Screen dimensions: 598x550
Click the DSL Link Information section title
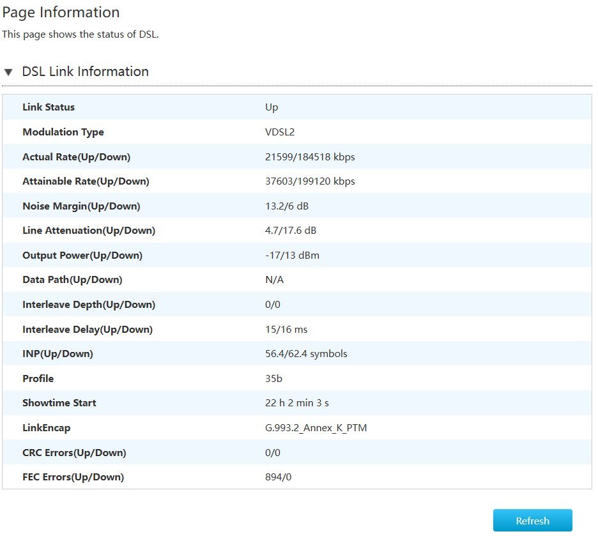click(85, 72)
